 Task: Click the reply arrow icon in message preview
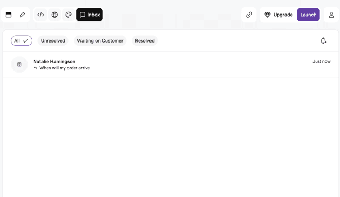36,68
